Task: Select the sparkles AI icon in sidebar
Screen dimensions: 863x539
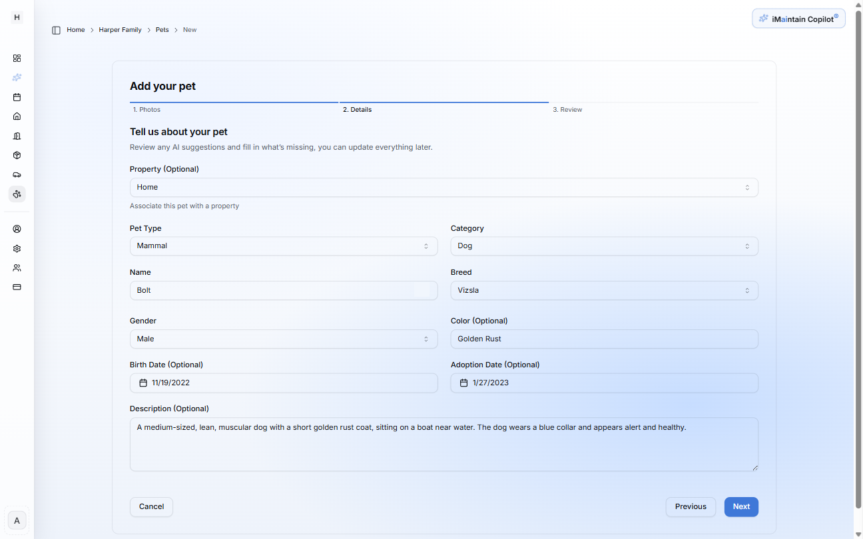Action: click(x=17, y=77)
